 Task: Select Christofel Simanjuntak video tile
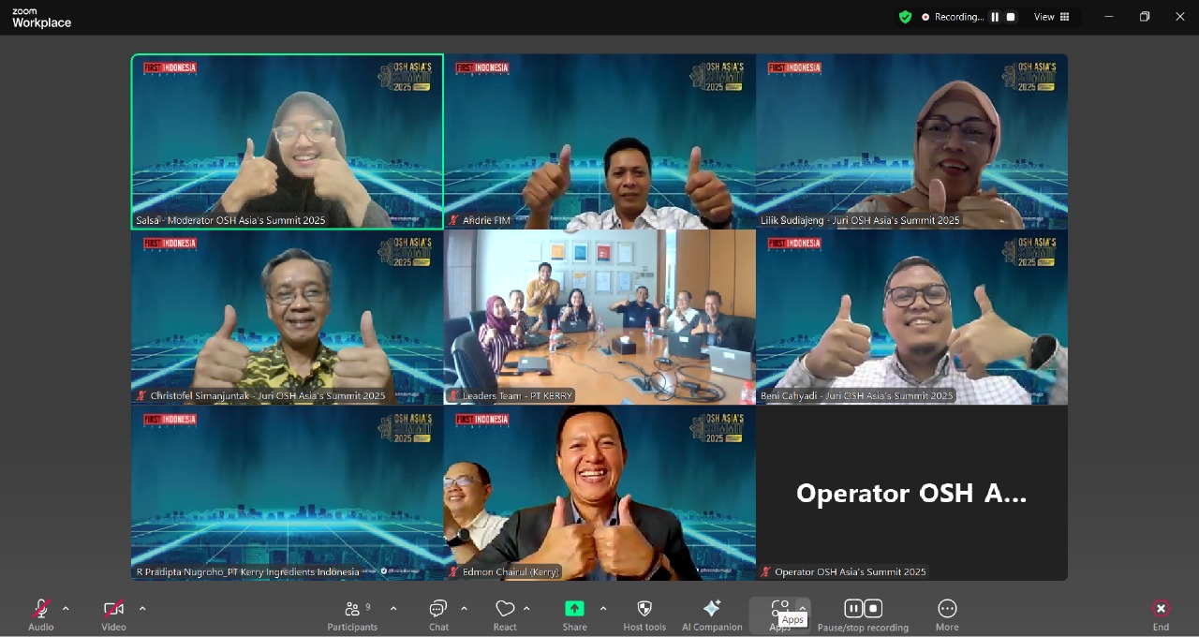click(x=288, y=318)
